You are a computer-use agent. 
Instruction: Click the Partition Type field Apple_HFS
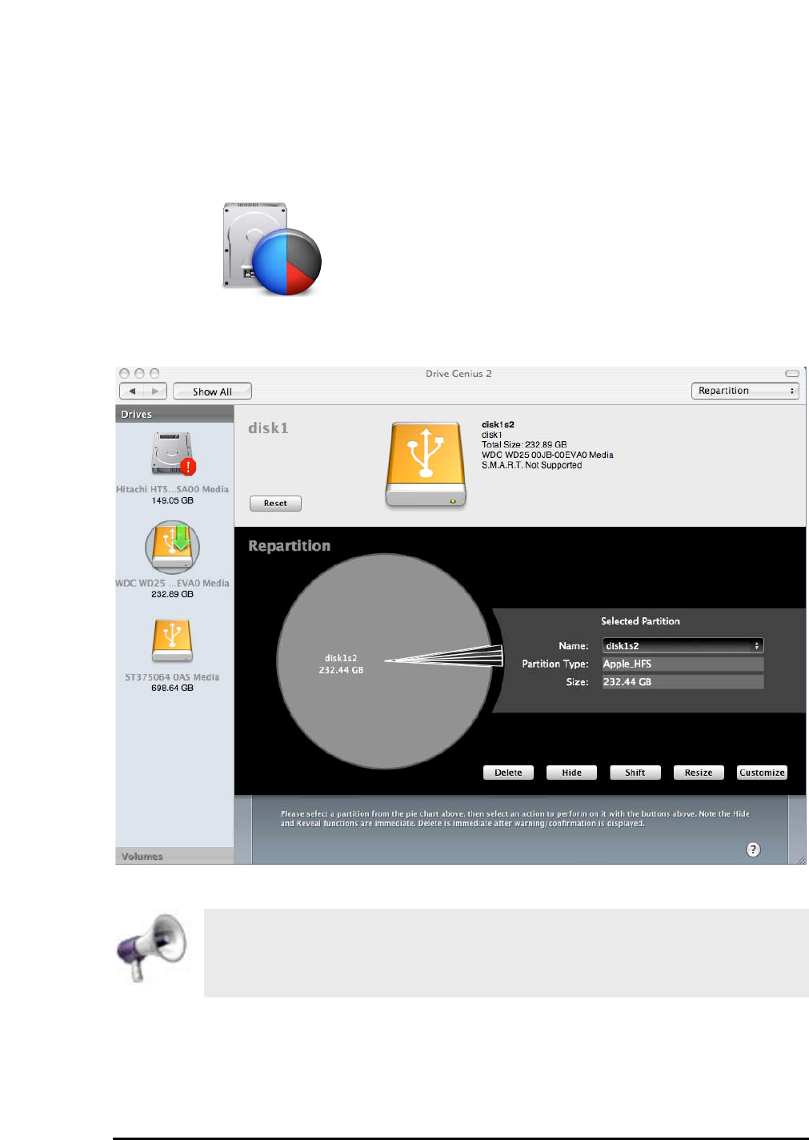tap(683, 664)
